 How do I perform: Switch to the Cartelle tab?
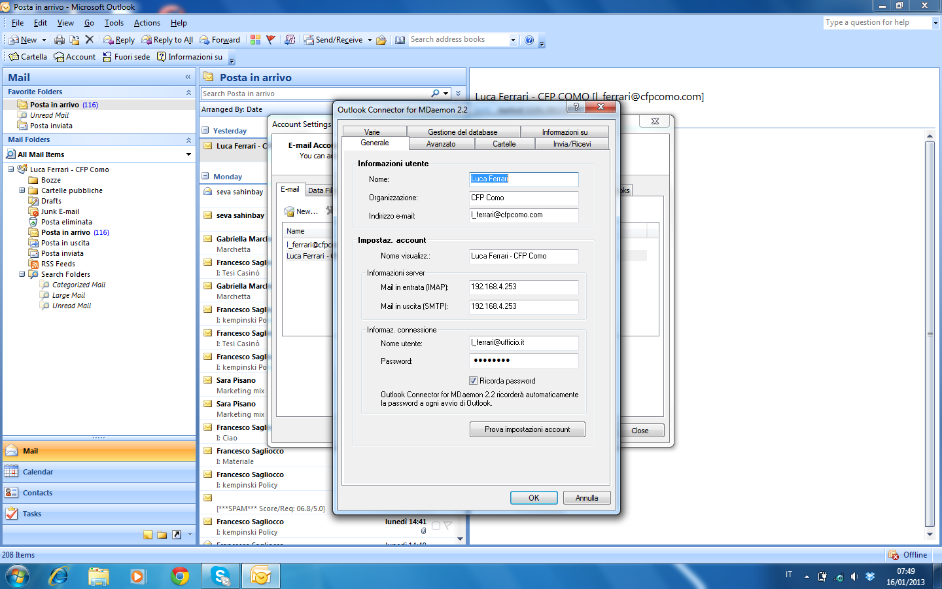[x=504, y=144]
